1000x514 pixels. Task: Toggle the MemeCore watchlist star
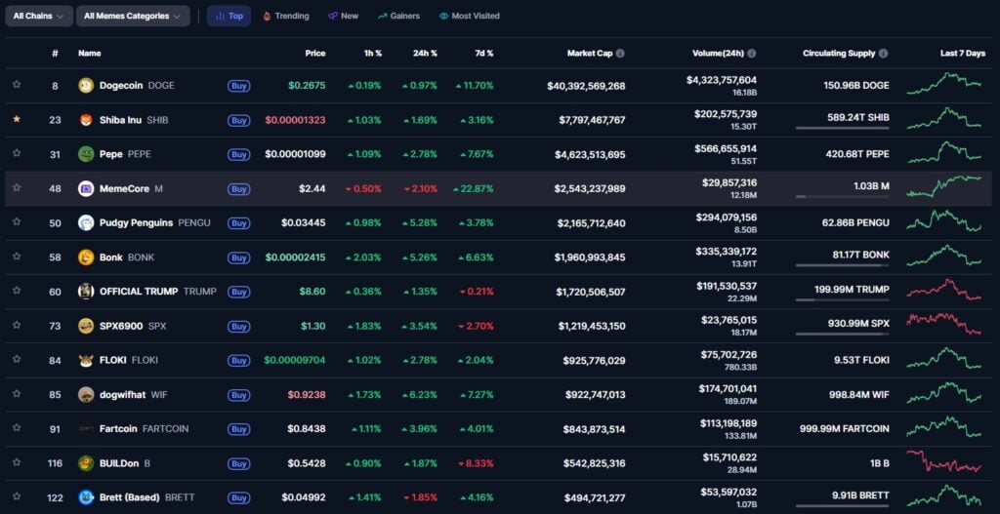click(x=17, y=187)
